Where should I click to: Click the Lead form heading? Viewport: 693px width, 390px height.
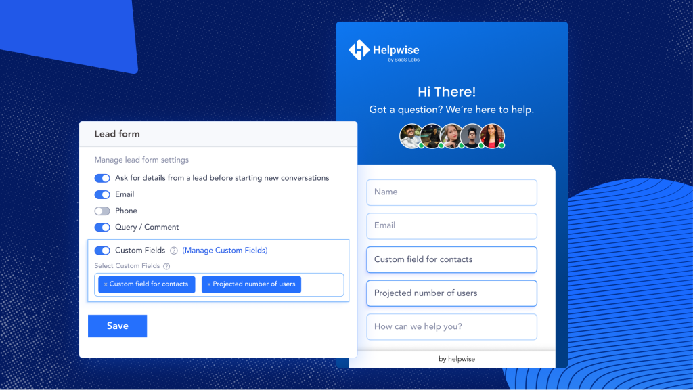[x=117, y=134]
